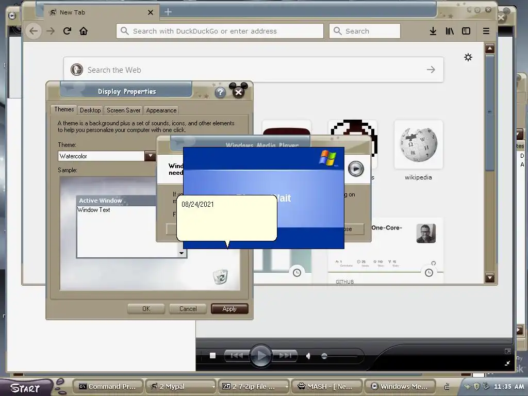The image size is (528, 396).
Task: Switch to Command Prompt taskbar button
Action: click(108, 387)
